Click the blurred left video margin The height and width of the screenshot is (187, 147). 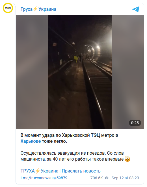point(32,72)
